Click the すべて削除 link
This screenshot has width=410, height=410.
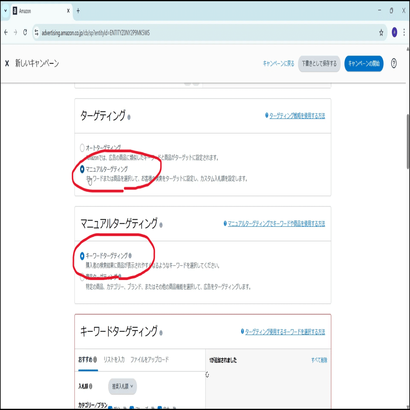point(319,361)
